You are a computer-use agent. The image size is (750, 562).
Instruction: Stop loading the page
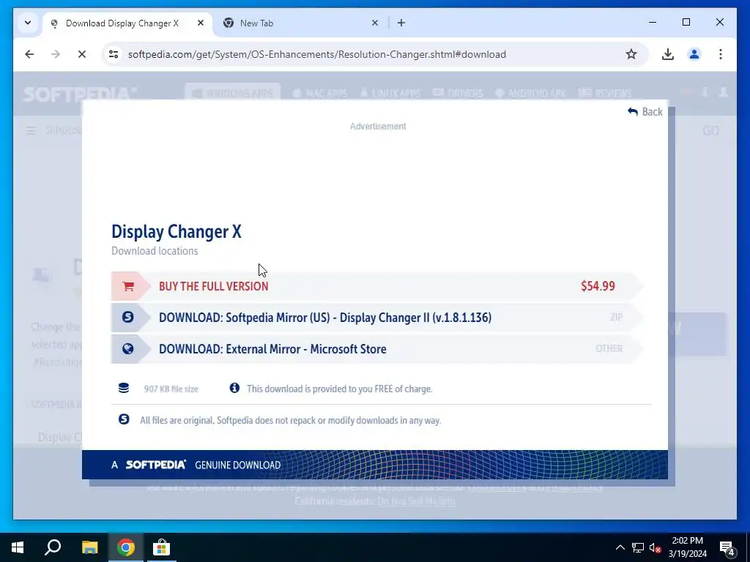(82, 54)
